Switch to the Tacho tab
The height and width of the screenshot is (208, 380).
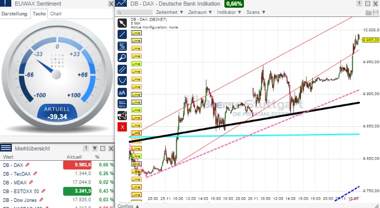(x=39, y=14)
